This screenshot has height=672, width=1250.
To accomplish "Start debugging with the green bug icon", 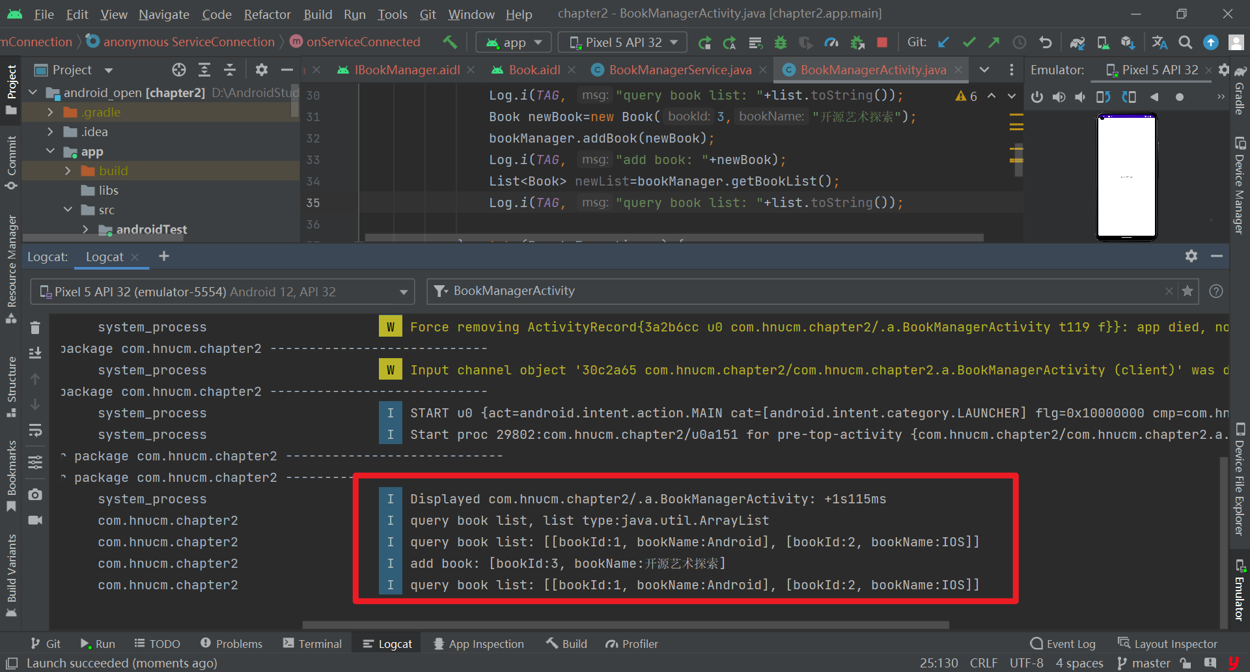I will (780, 42).
